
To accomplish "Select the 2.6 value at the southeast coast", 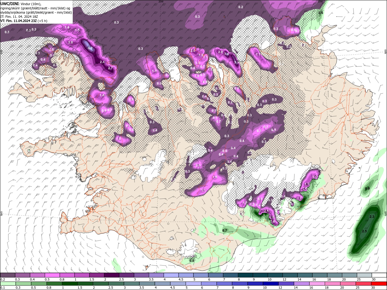I will (266, 211).
